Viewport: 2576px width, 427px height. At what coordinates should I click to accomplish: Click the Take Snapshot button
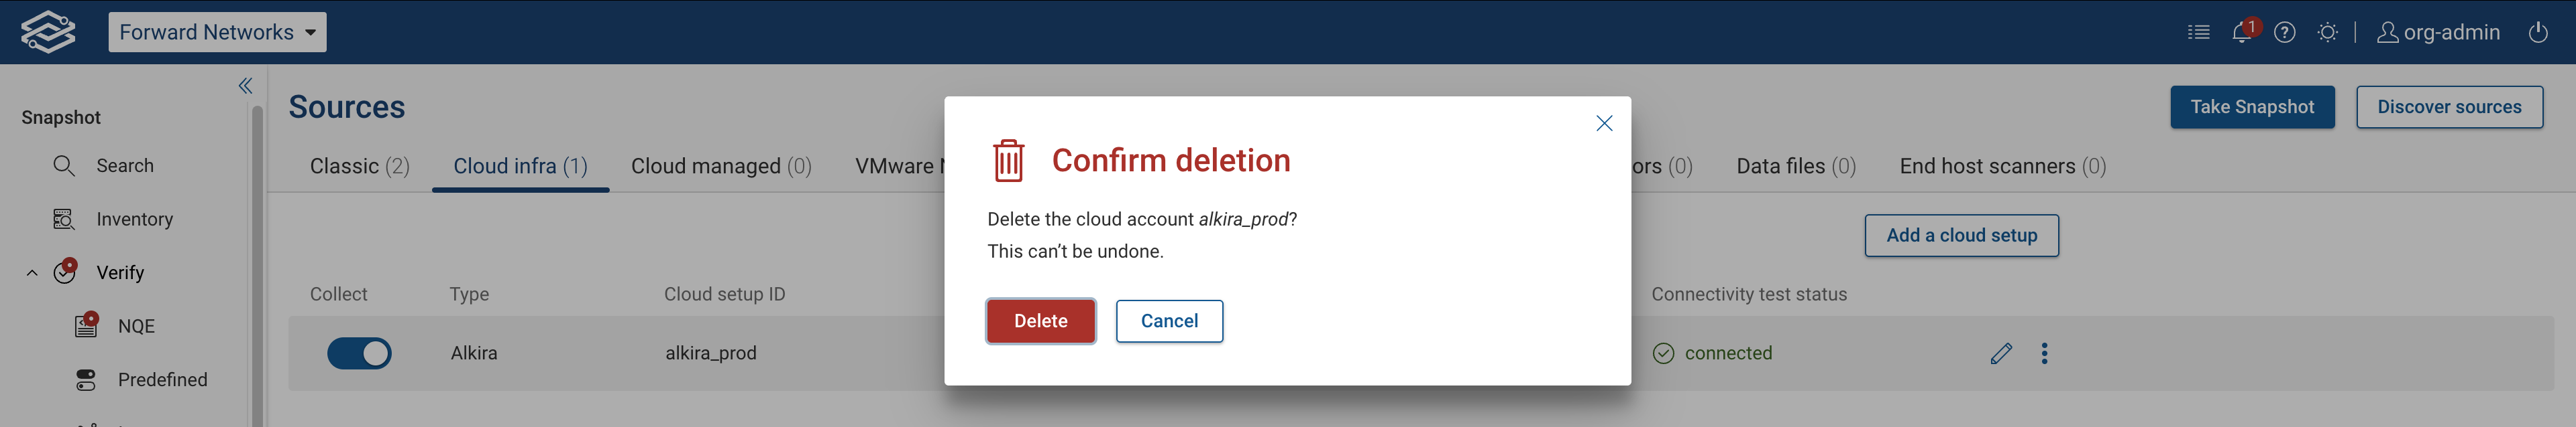tap(2251, 107)
